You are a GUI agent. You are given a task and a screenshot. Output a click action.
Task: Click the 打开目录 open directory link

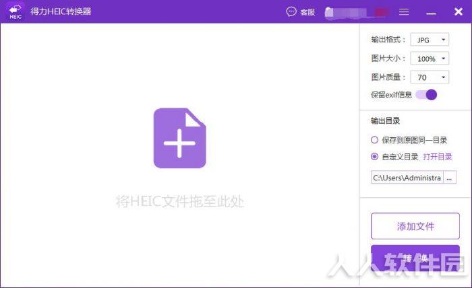pyautogui.click(x=438, y=157)
